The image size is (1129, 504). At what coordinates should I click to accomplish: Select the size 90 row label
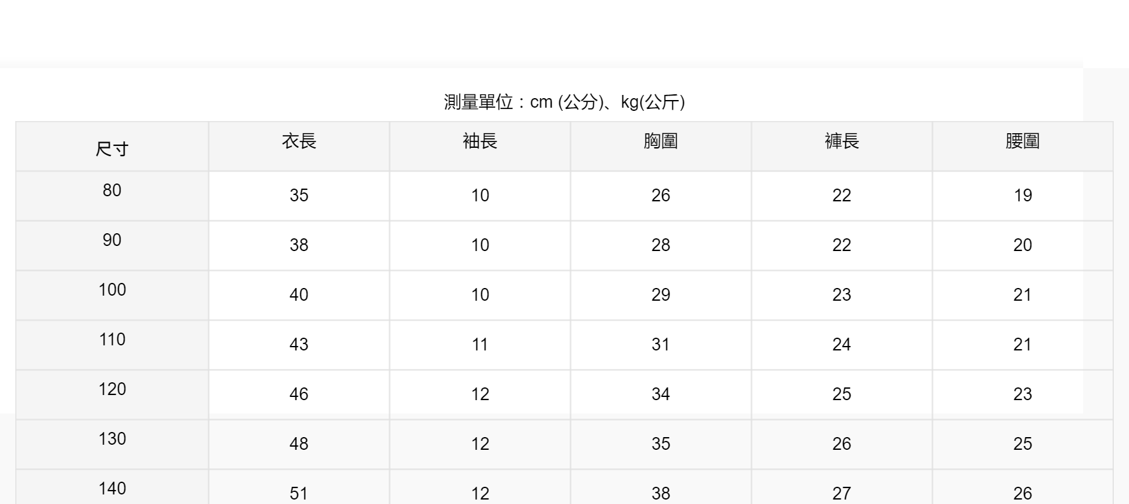112,240
